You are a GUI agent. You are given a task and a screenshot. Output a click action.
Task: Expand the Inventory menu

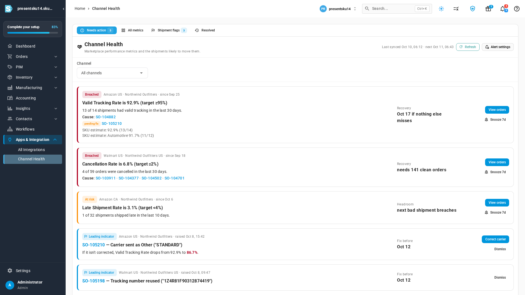33,77
